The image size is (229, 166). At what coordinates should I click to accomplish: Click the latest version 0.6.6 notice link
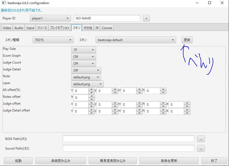[x=21, y=10]
